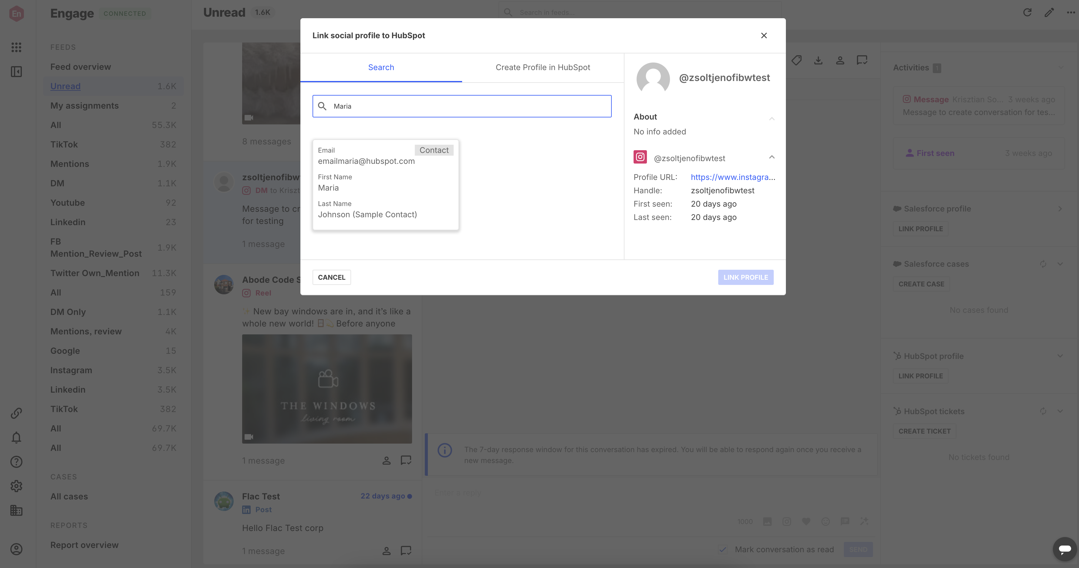Open the apps grid icon
The image size is (1079, 568).
pyautogui.click(x=16, y=47)
